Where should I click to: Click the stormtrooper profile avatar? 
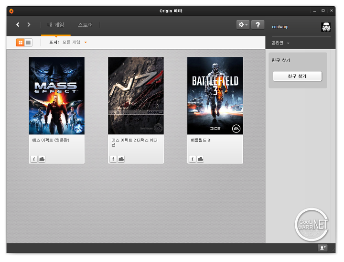(326, 27)
